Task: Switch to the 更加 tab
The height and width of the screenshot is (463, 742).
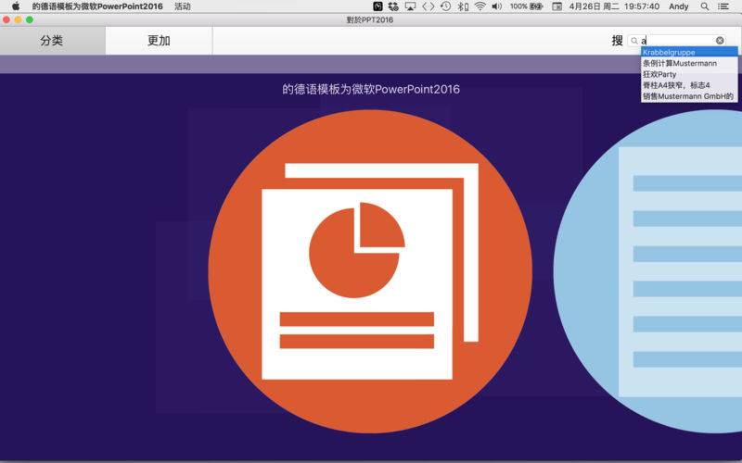Action: (x=159, y=41)
